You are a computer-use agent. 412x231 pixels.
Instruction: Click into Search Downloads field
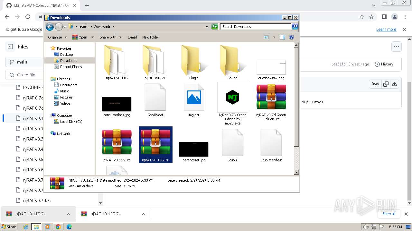pyautogui.click(x=256, y=27)
